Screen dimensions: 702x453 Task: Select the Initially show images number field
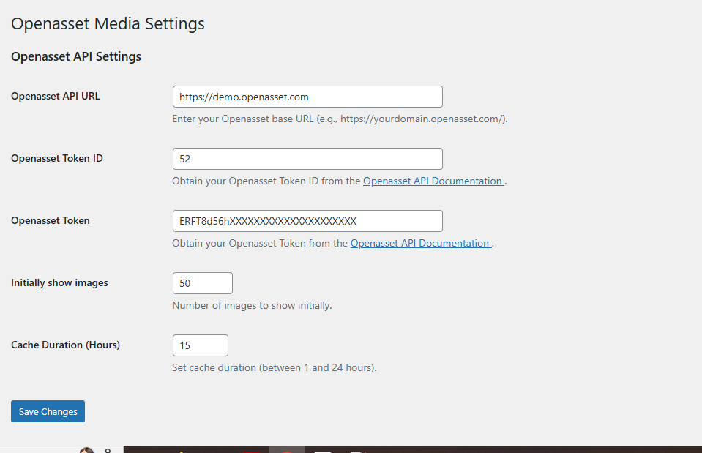point(202,283)
